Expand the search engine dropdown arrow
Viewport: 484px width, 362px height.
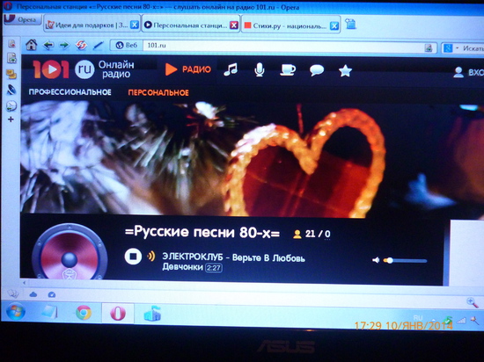click(x=457, y=48)
